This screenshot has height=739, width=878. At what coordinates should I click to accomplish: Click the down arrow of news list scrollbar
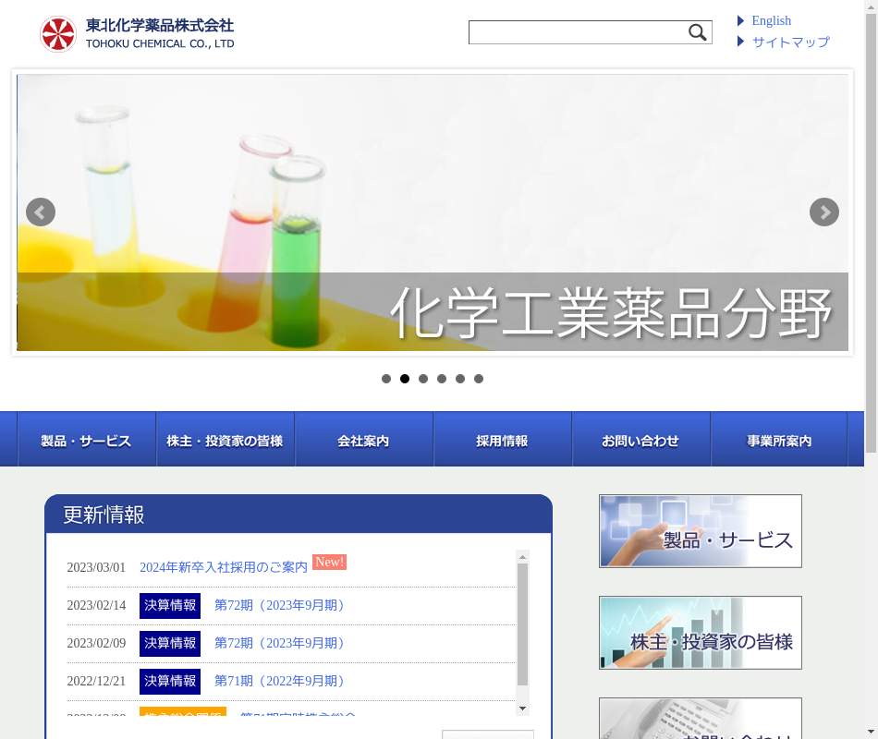click(522, 709)
